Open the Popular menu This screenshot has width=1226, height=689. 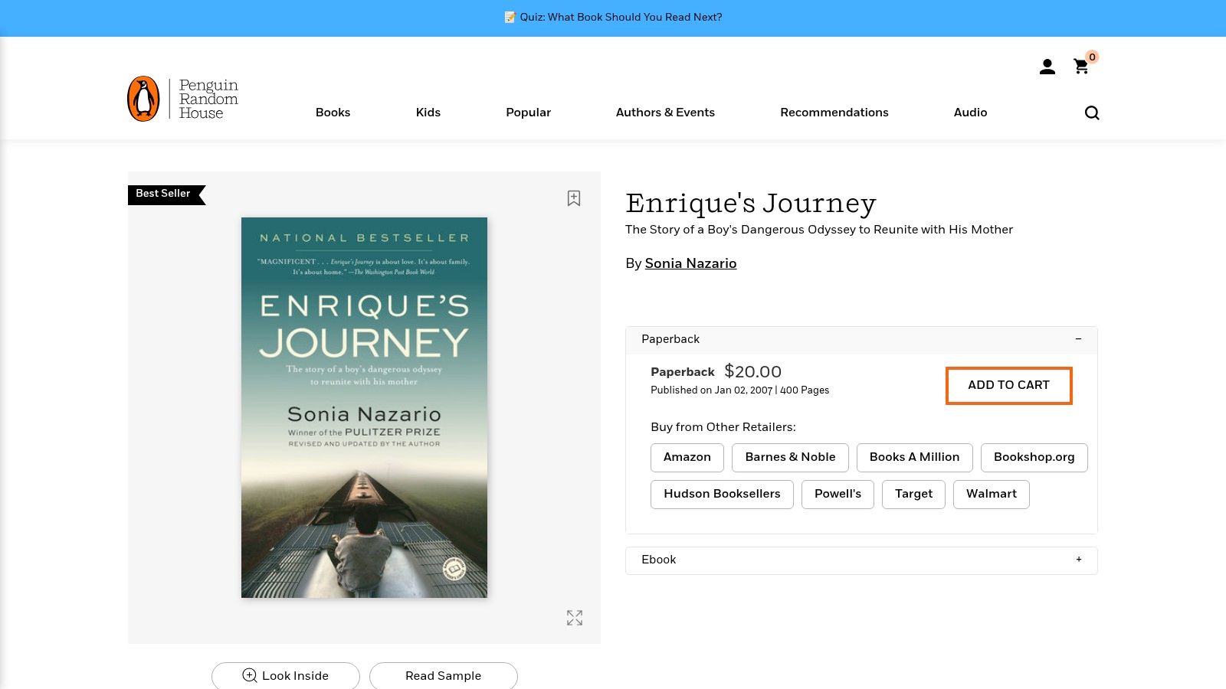(528, 113)
